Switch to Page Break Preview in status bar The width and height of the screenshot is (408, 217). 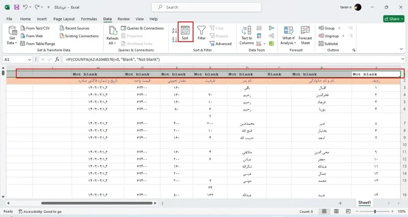(348, 211)
